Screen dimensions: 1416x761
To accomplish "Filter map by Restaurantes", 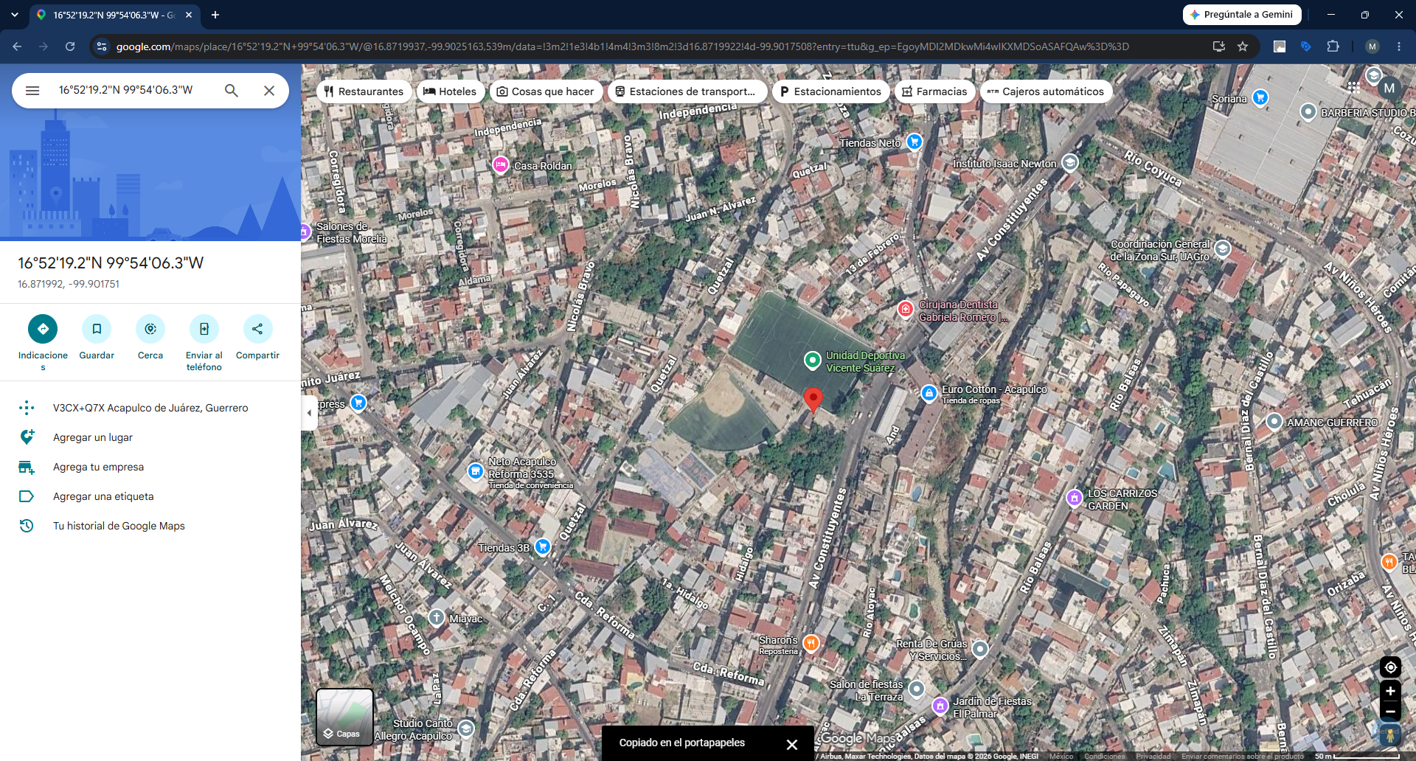I will pos(364,91).
